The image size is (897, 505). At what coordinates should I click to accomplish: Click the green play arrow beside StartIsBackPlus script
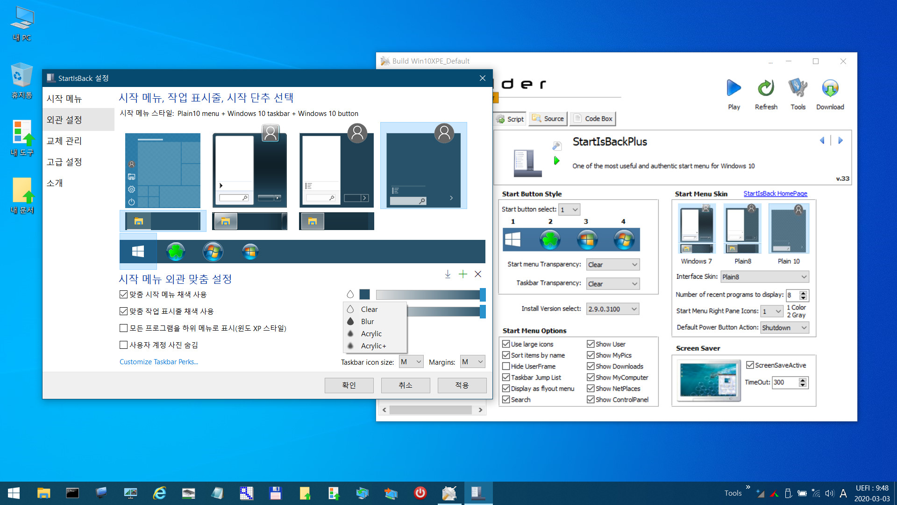pos(556,161)
